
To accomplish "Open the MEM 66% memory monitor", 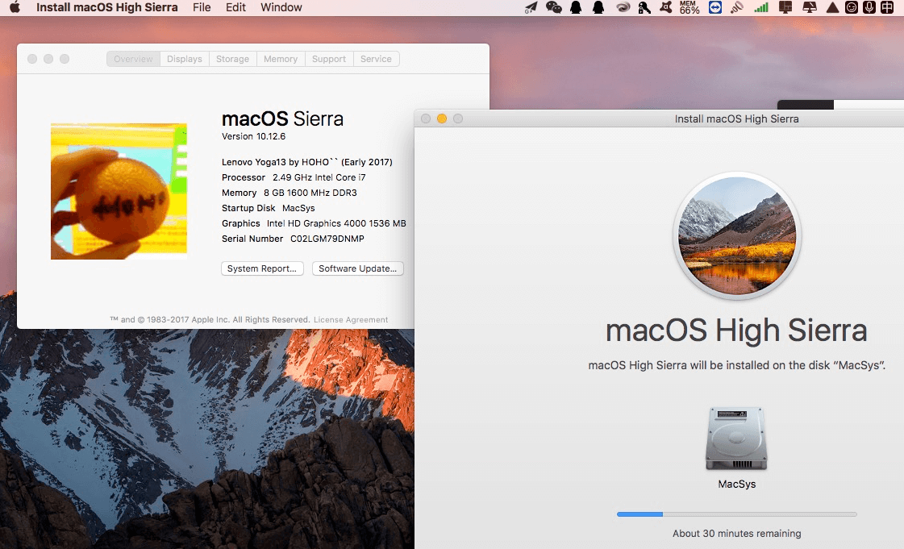I will 689,7.
